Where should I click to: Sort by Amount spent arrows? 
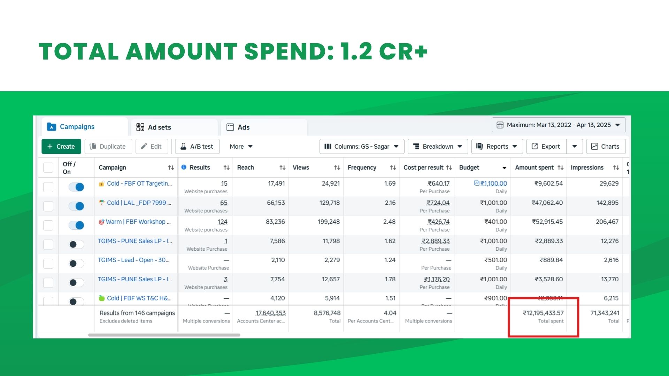(x=560, y=168)
